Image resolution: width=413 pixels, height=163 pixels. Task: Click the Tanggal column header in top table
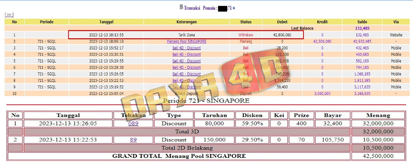(106, 22)
